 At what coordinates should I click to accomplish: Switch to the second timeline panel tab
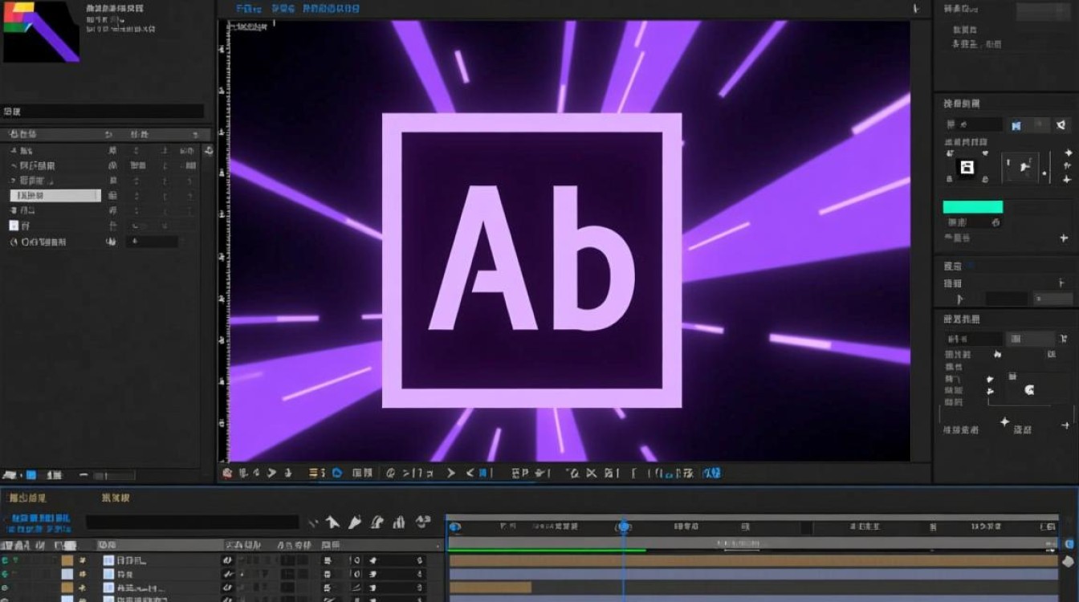point(116,498)
